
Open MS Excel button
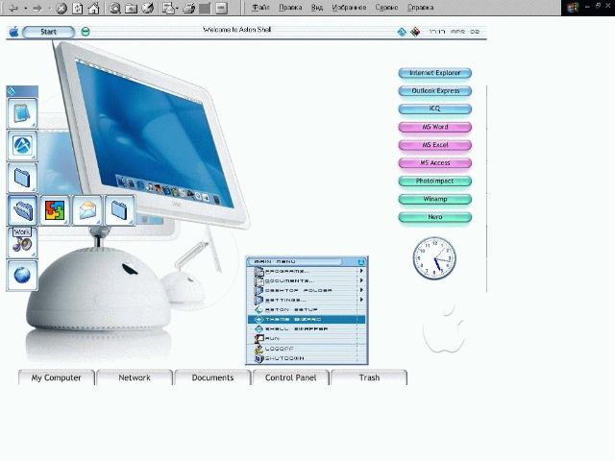[x=435, y=145]
